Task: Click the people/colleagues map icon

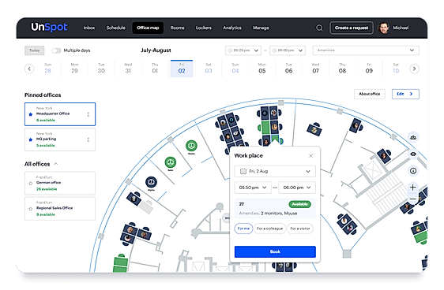Action: click(413, 138)
